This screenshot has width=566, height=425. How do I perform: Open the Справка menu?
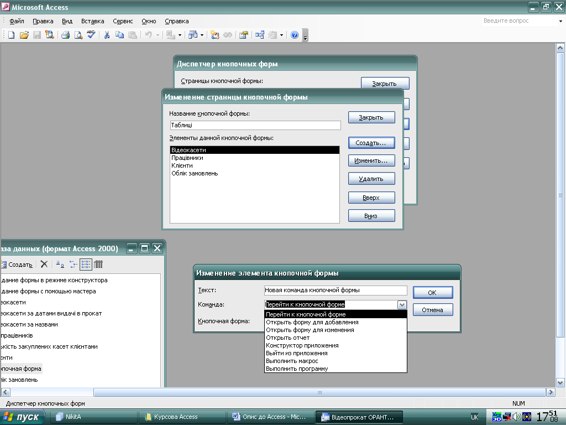click(176, 21)
